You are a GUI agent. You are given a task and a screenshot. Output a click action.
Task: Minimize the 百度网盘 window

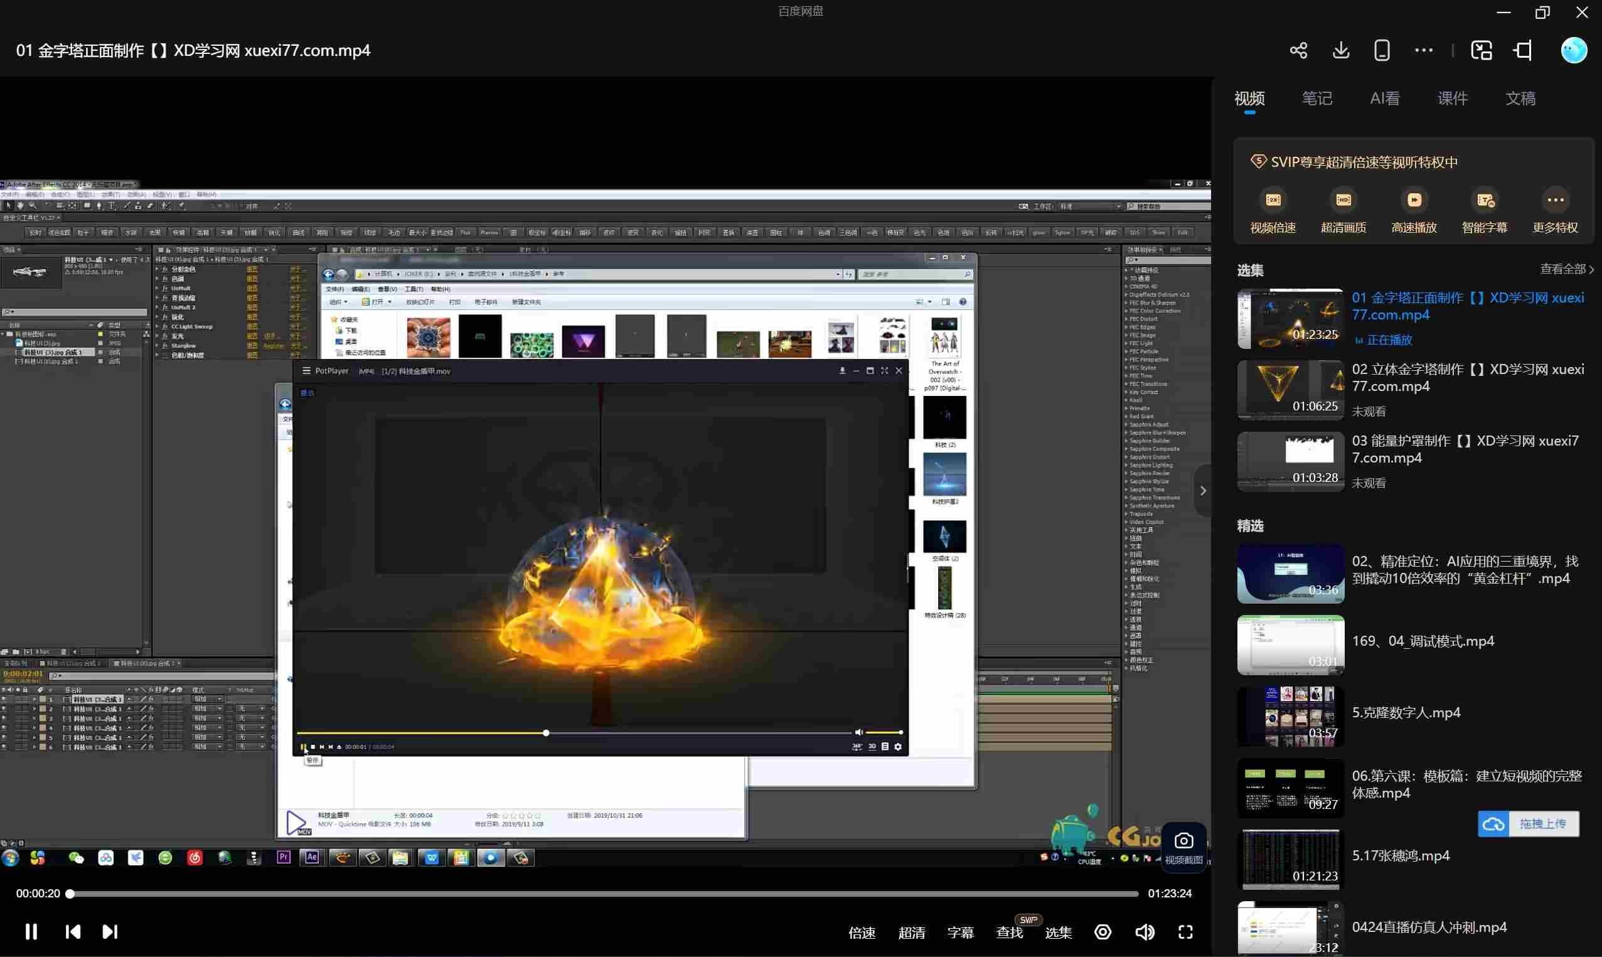(x=1503, y=13)
